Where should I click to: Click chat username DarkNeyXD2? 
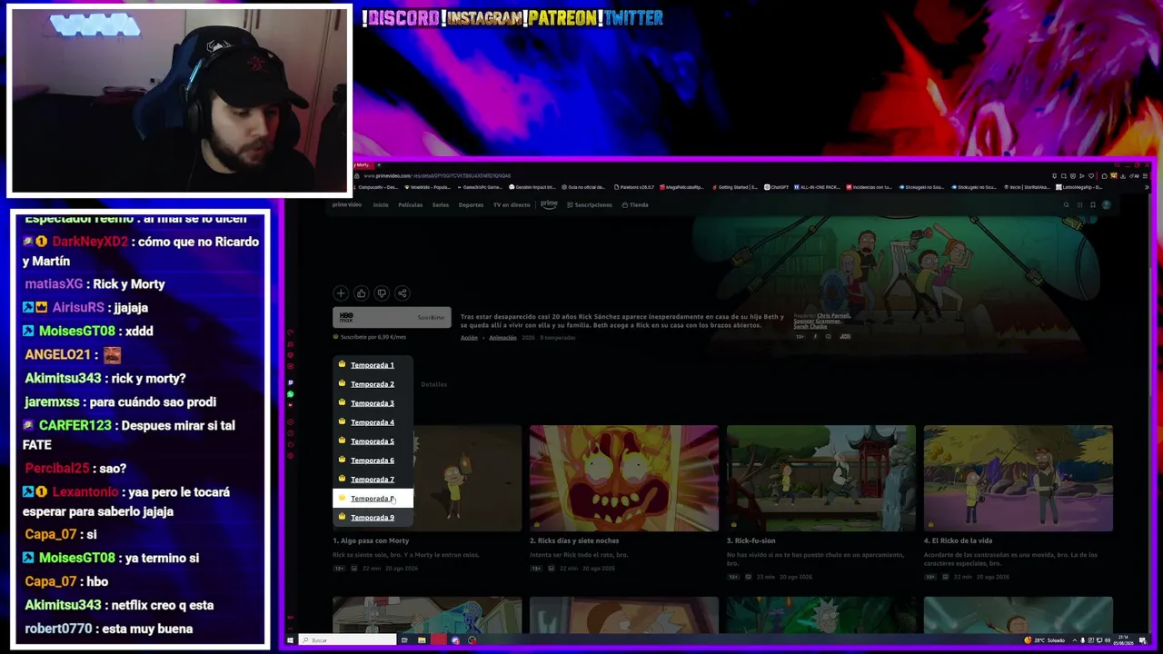tap(91, 242)
